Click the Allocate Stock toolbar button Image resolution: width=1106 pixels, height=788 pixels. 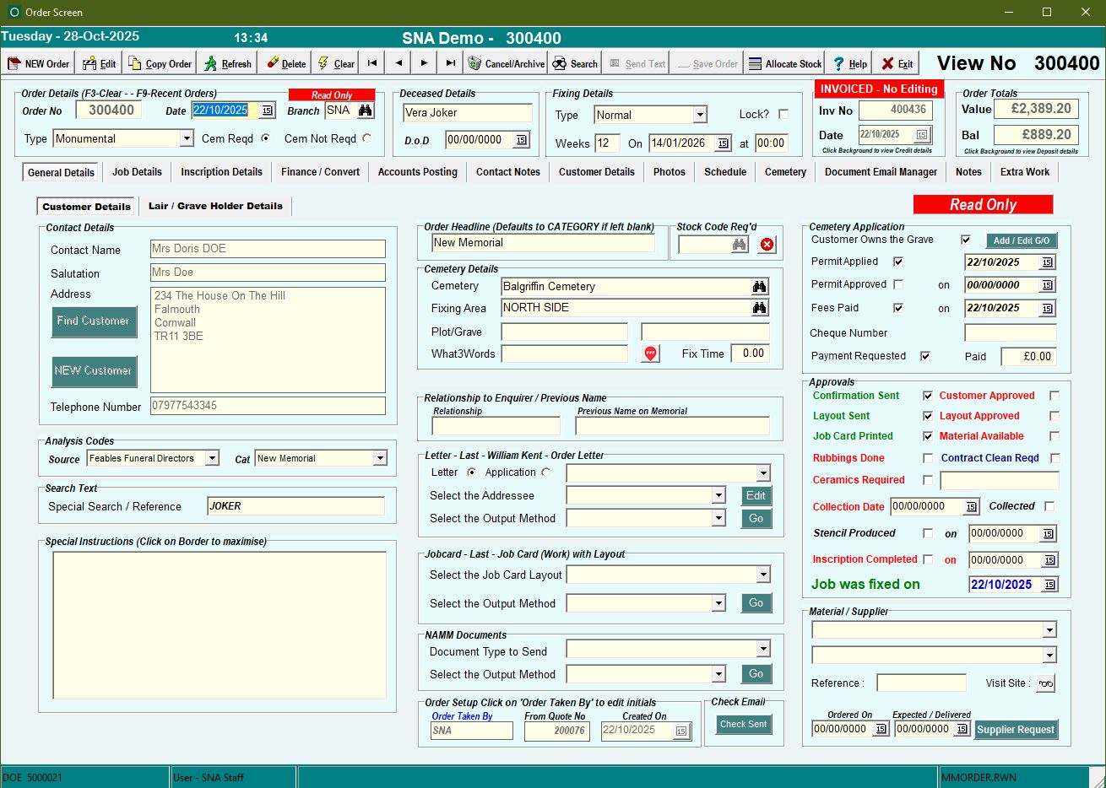click(x=785, y=63)
